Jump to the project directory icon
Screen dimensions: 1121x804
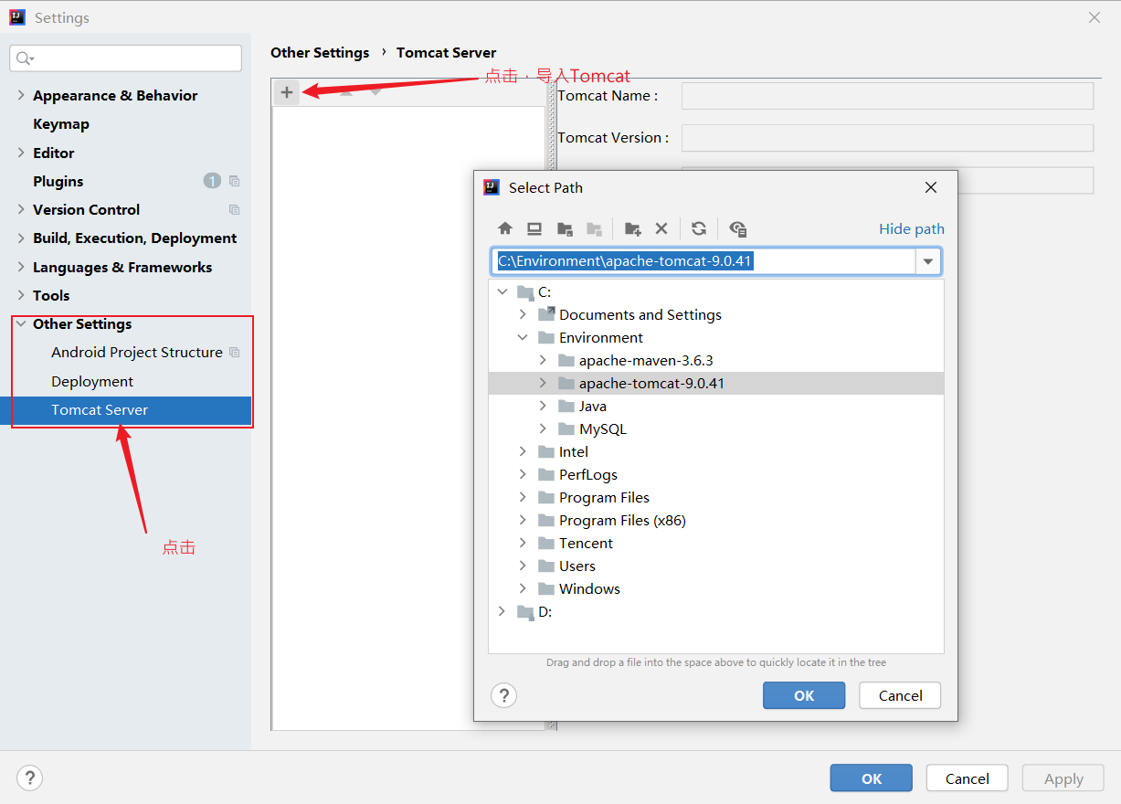click(565, 228)
